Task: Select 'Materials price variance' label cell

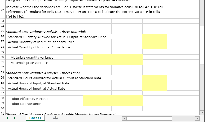Action: [29, 63]
